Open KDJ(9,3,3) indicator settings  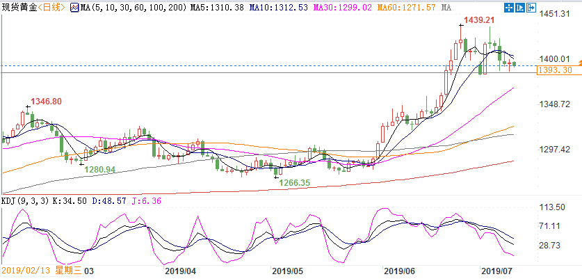click(25, 201)
